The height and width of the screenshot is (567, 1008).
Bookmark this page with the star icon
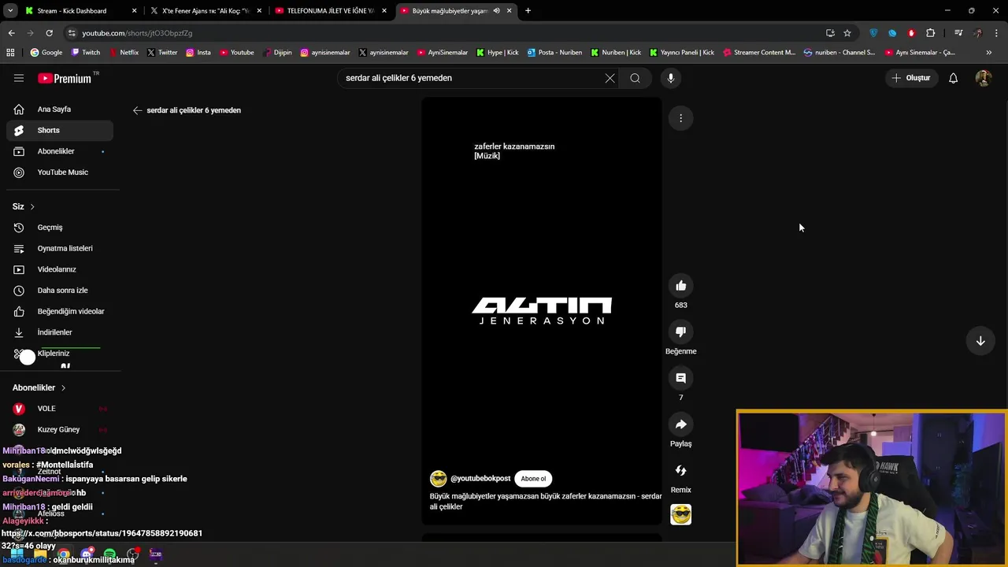(847, 33)
